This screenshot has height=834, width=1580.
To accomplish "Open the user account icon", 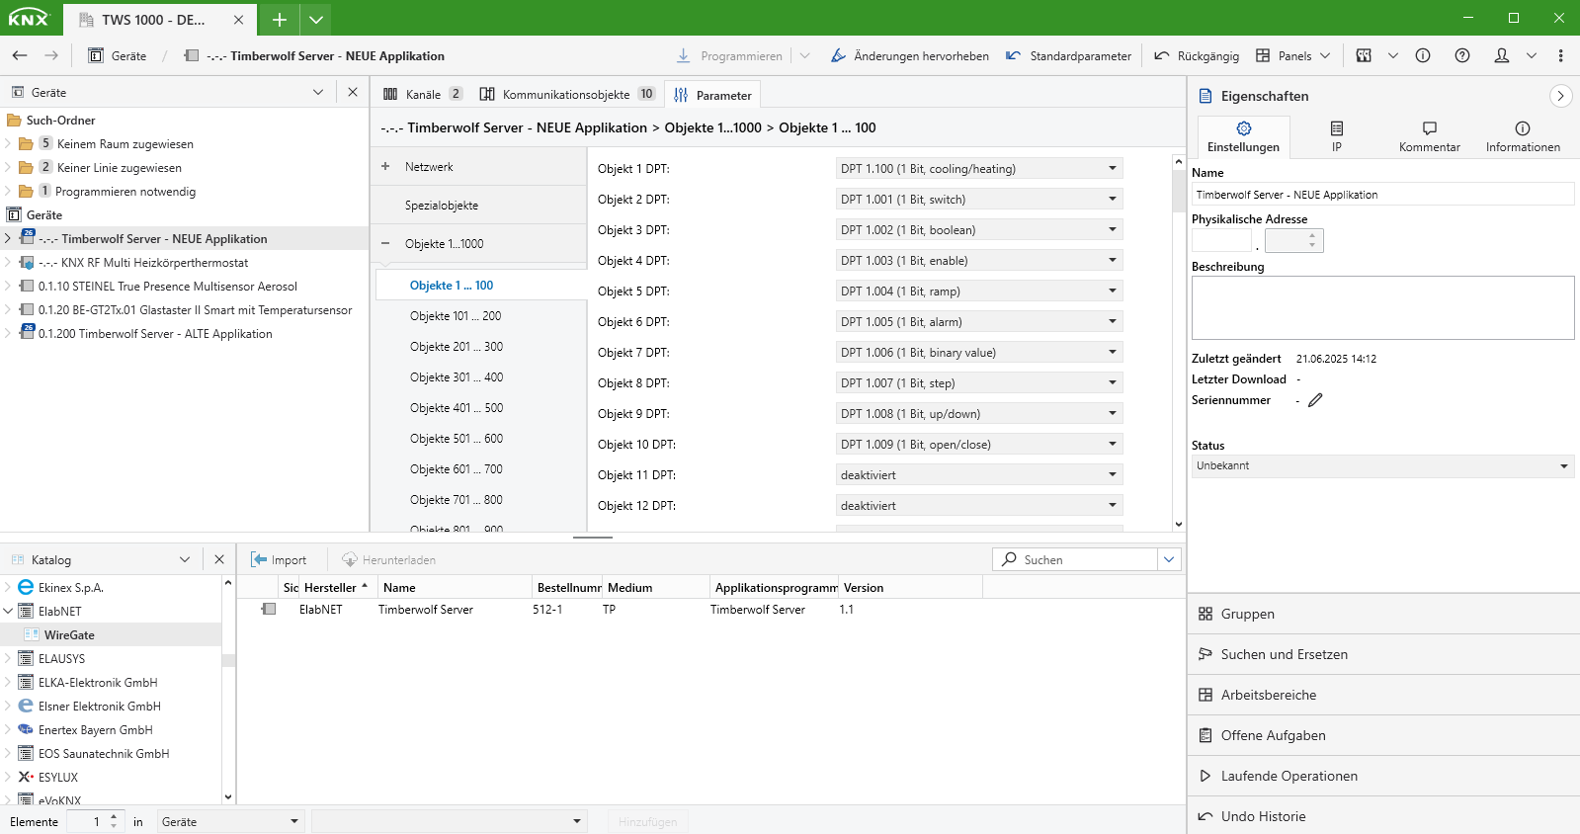I will pos(1502,56).
